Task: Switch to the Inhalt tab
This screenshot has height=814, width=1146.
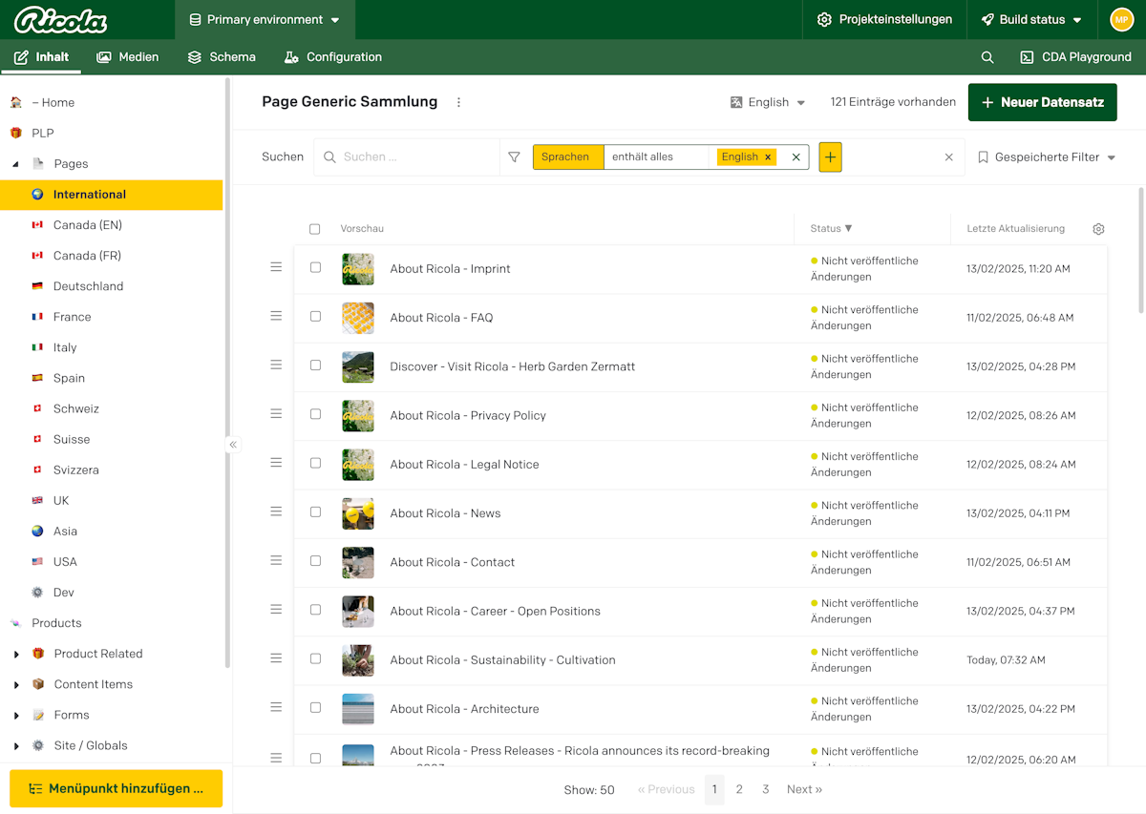Action: click(42, 57)
